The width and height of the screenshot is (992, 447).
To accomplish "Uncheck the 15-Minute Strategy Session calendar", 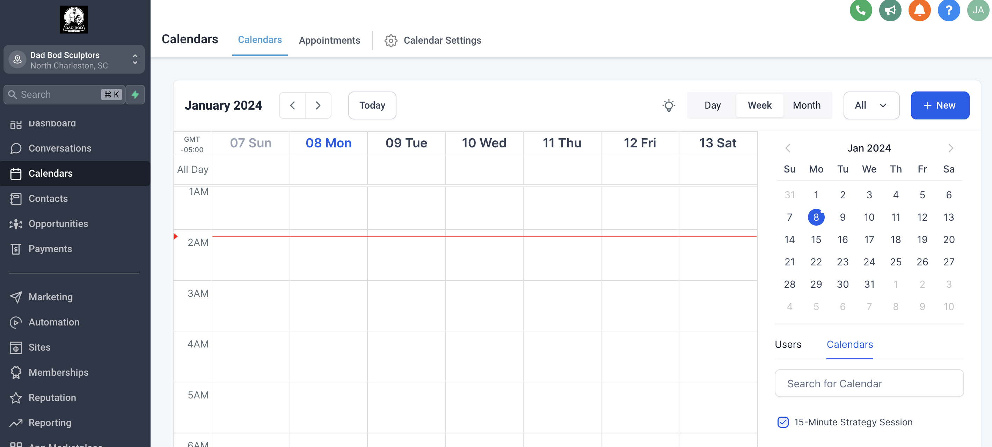I will 783,422.
